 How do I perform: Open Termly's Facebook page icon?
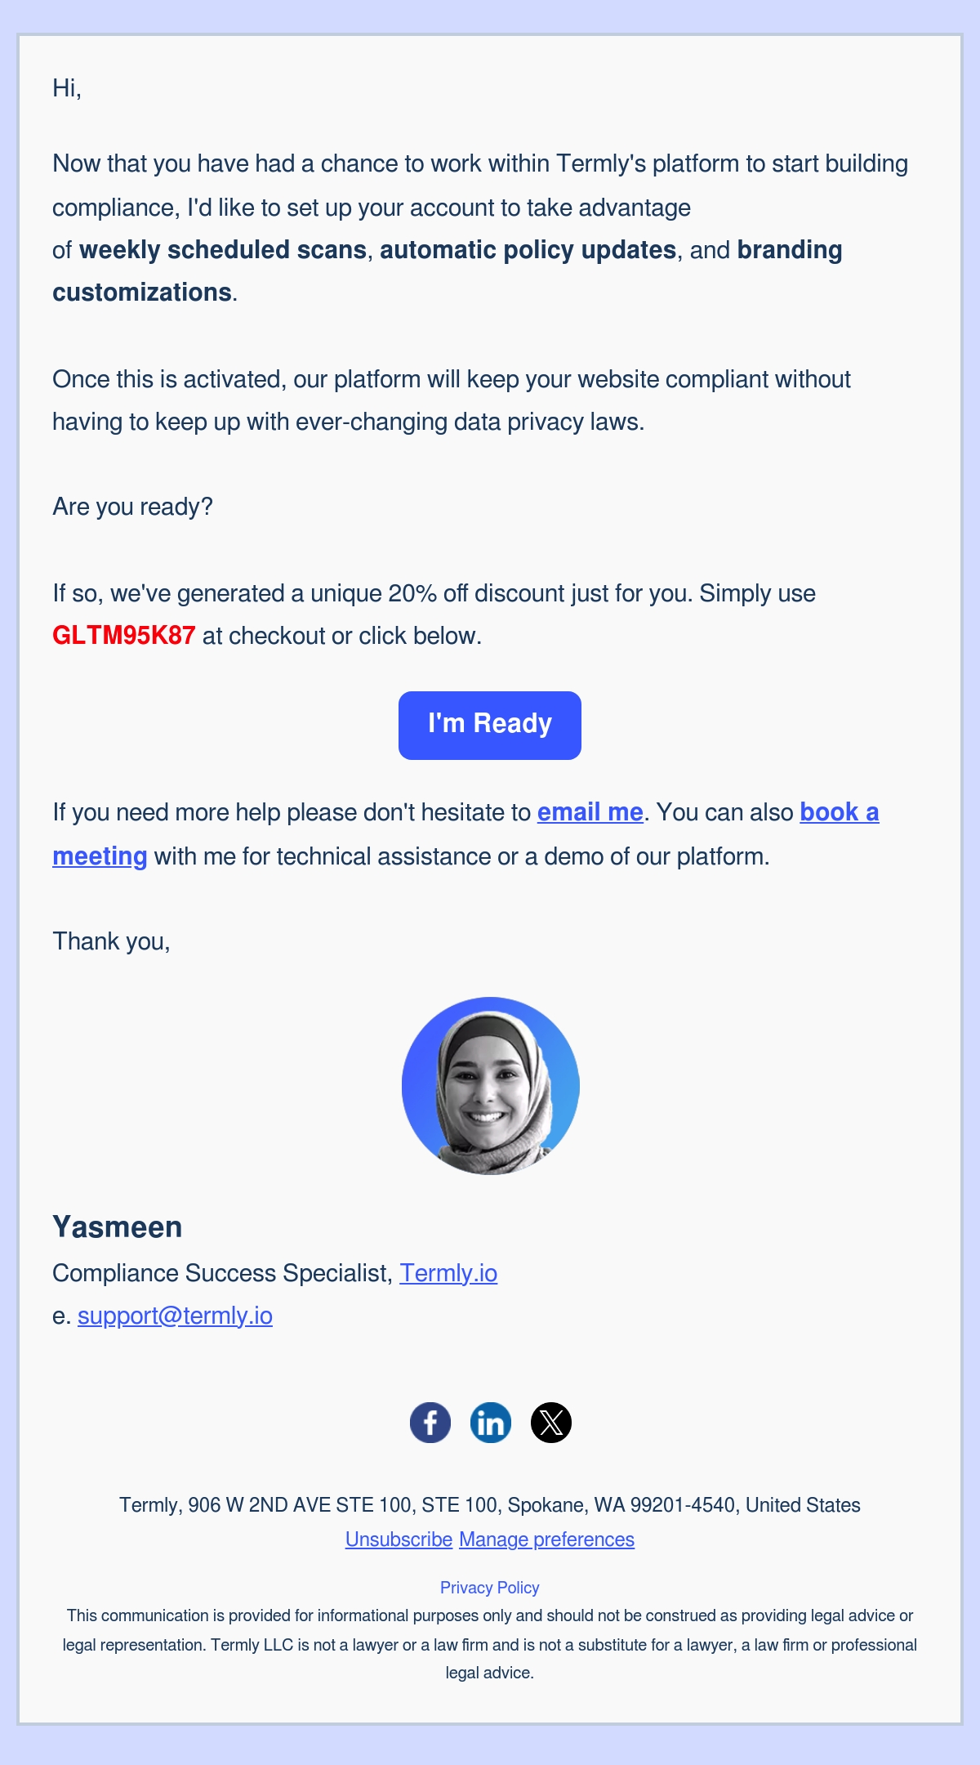[430, 1423]
